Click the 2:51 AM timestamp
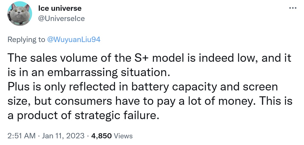 pos(22,136)
